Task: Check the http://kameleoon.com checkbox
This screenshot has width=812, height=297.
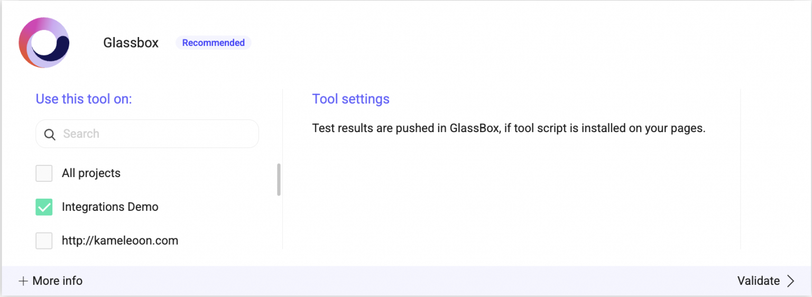Action: click(44, 241)
